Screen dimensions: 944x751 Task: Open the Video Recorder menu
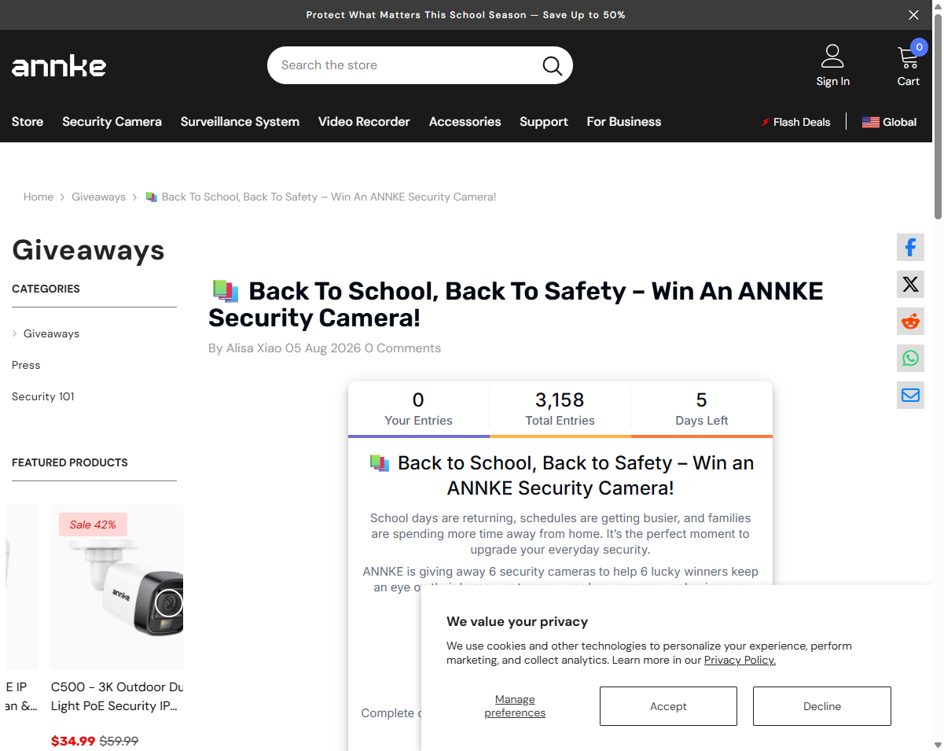pos(364,122)
